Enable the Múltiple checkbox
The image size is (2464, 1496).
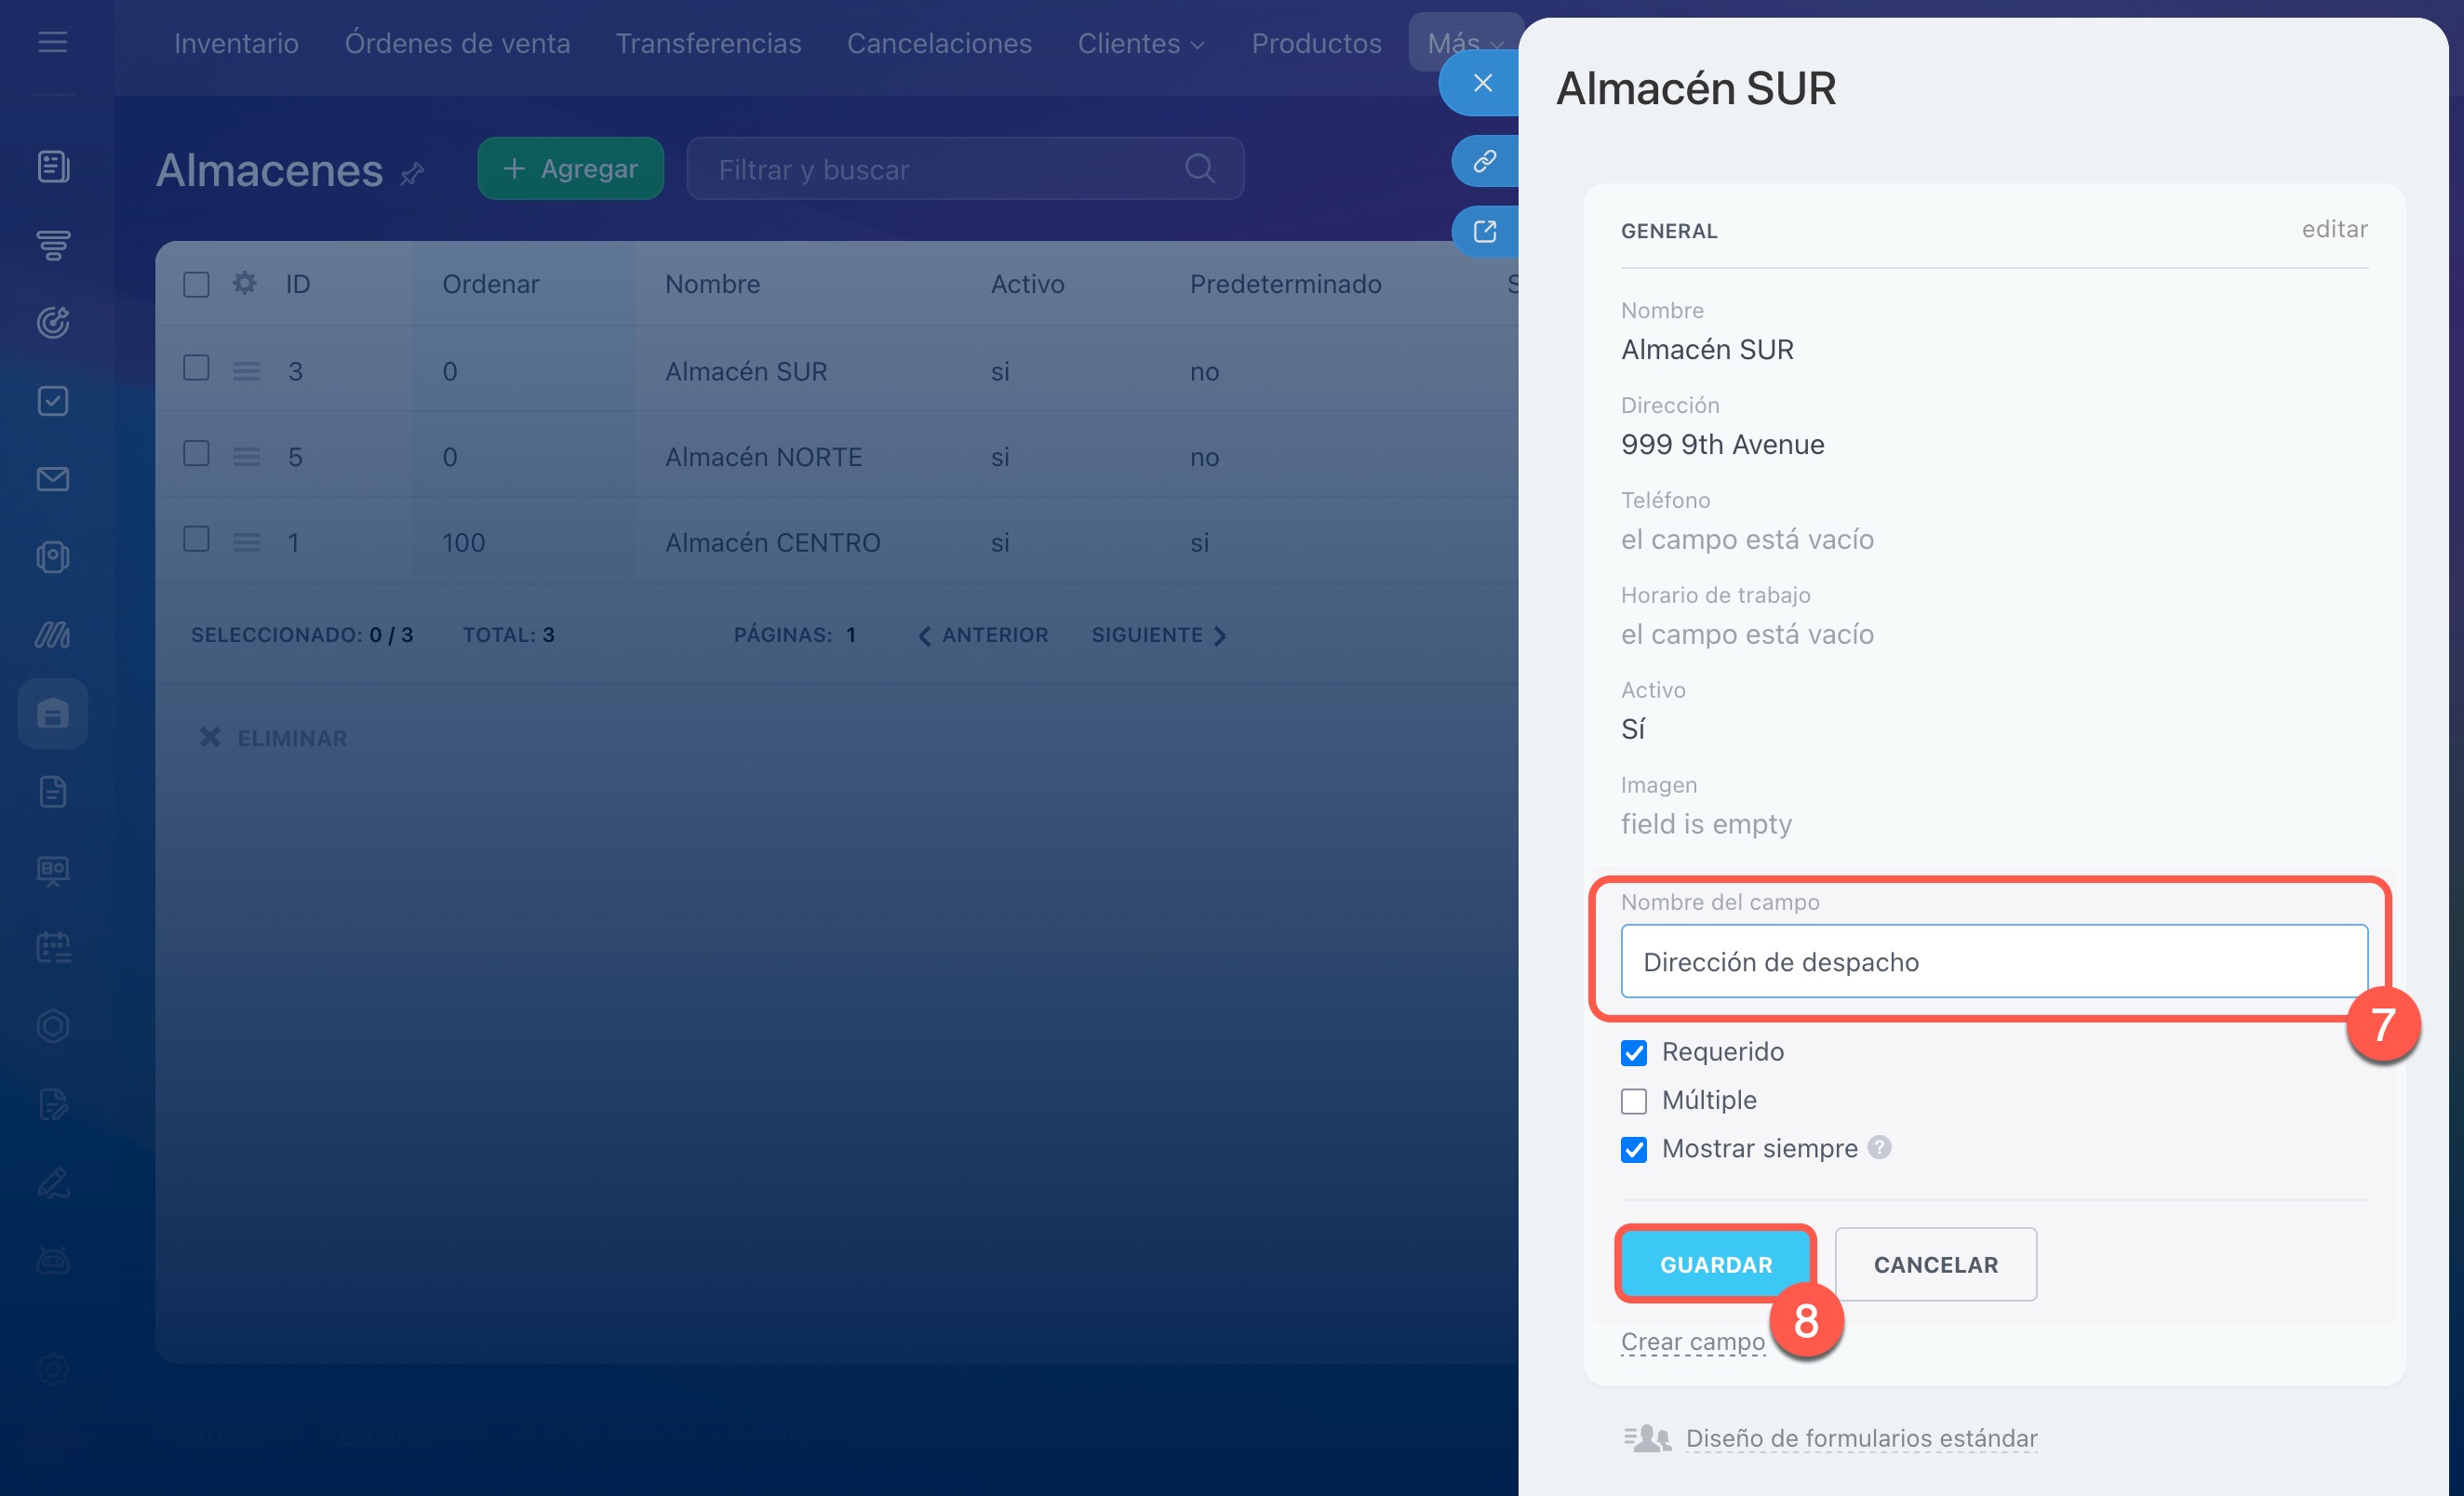[1633, 1101]
